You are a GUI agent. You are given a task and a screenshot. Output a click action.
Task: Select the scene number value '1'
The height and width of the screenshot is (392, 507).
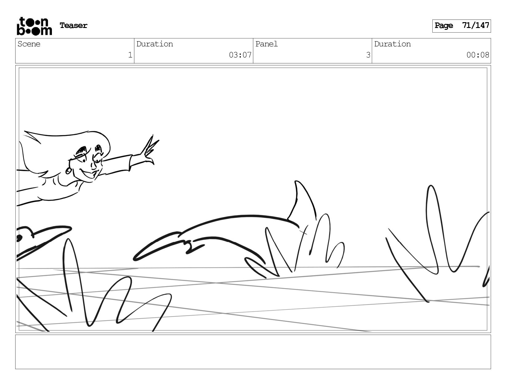point(130,55)
